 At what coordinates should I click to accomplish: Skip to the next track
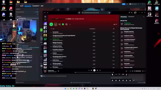(97, 70)
